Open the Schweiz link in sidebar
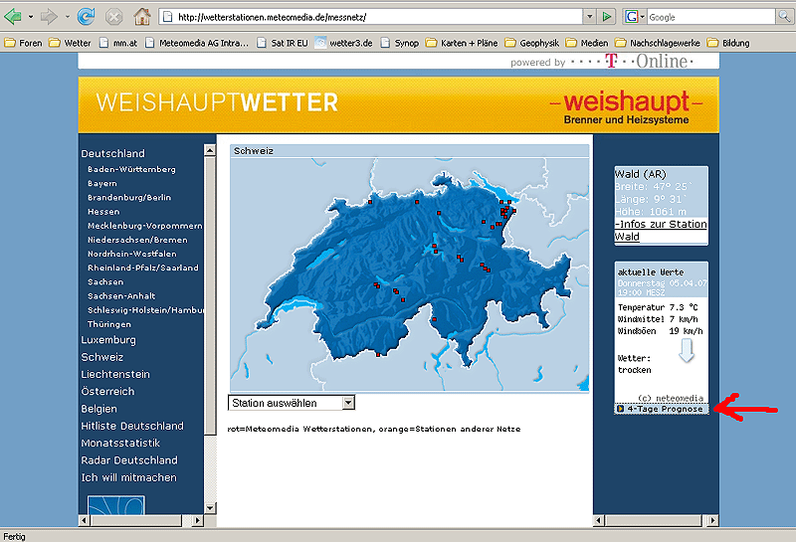This screenshot has width=796, height=542. tap(102, 357)
